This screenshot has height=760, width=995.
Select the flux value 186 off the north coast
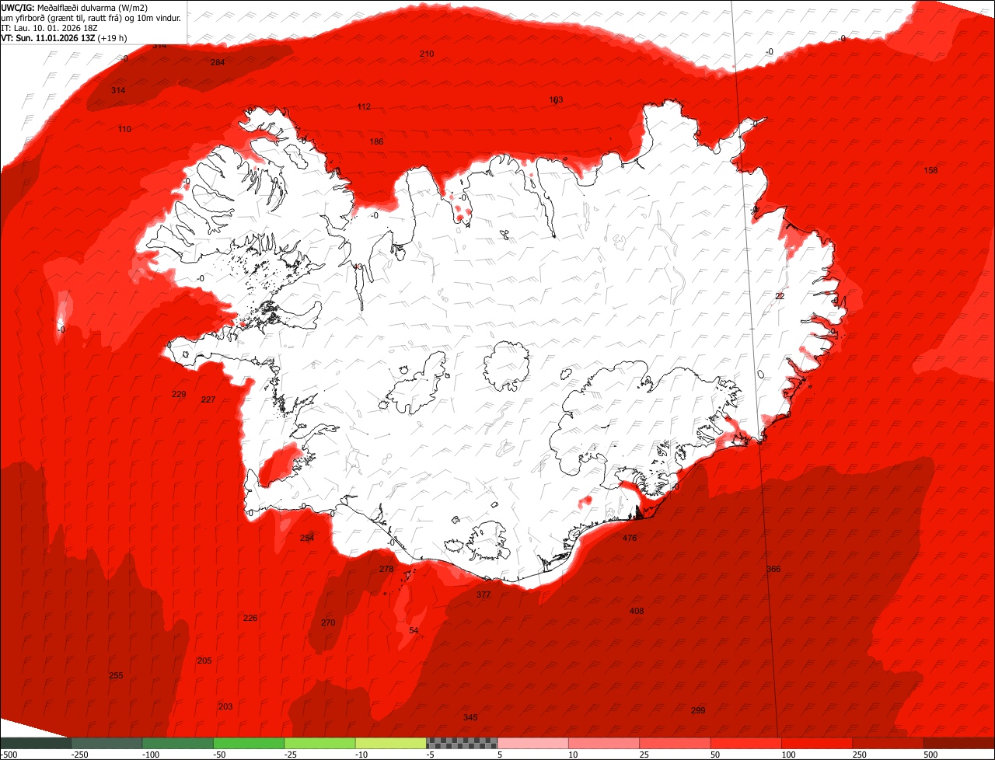[x=376, y=141]
